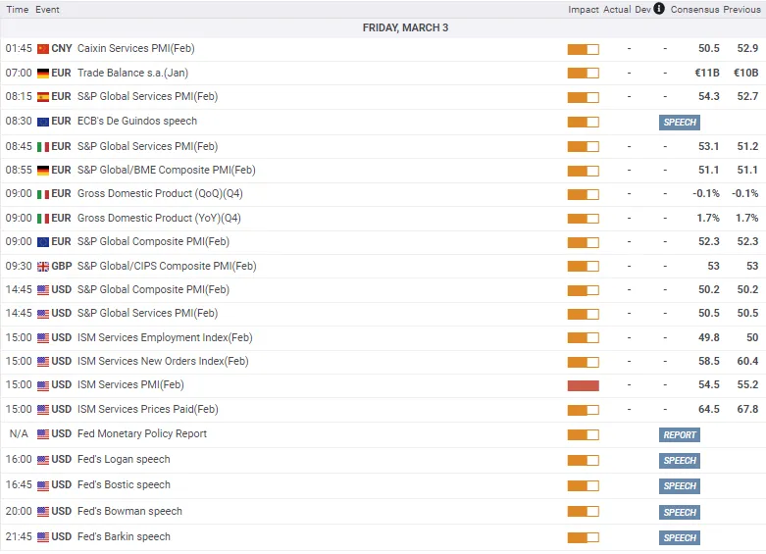The width and height of the screenshot is (766, 554).
Task: Open ISM Services Employment Index(Feb) event
Action: pos(165,337)
